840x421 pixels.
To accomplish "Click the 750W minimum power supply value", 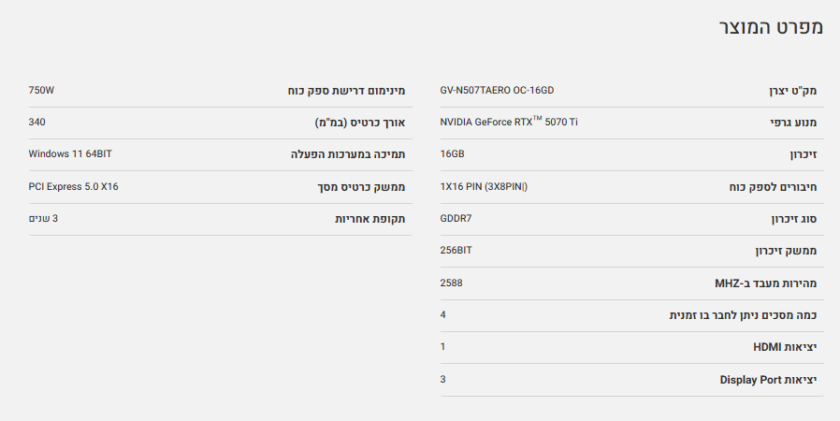I will pyautogui.click(x=42, y=91).
